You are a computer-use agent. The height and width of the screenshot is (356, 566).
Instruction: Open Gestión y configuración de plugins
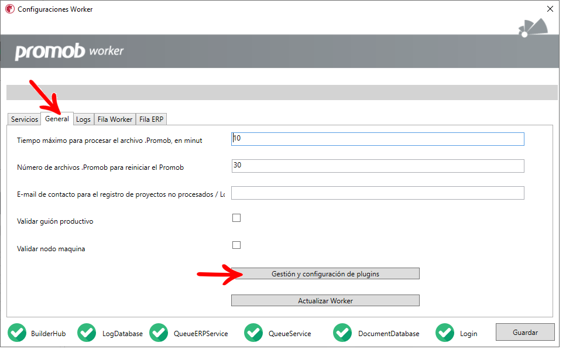pyautogui.click(x=325, y=273)
